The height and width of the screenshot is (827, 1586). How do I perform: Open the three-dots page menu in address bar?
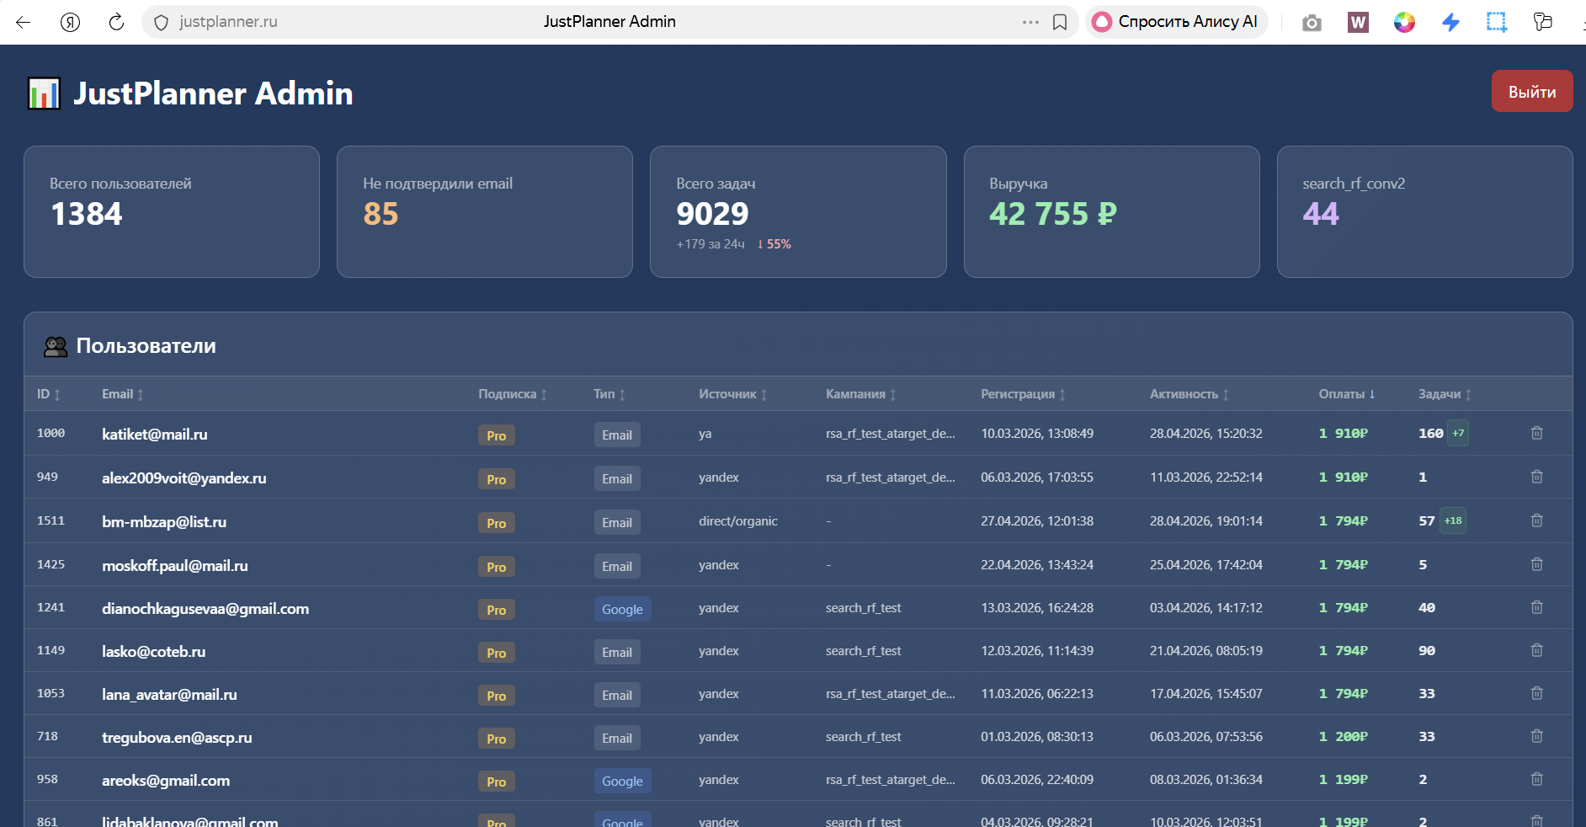point(1030,22)
